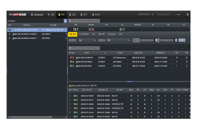Click the N/A column header in history table
This screenshot has height=127, width=197.
[158, 90]
